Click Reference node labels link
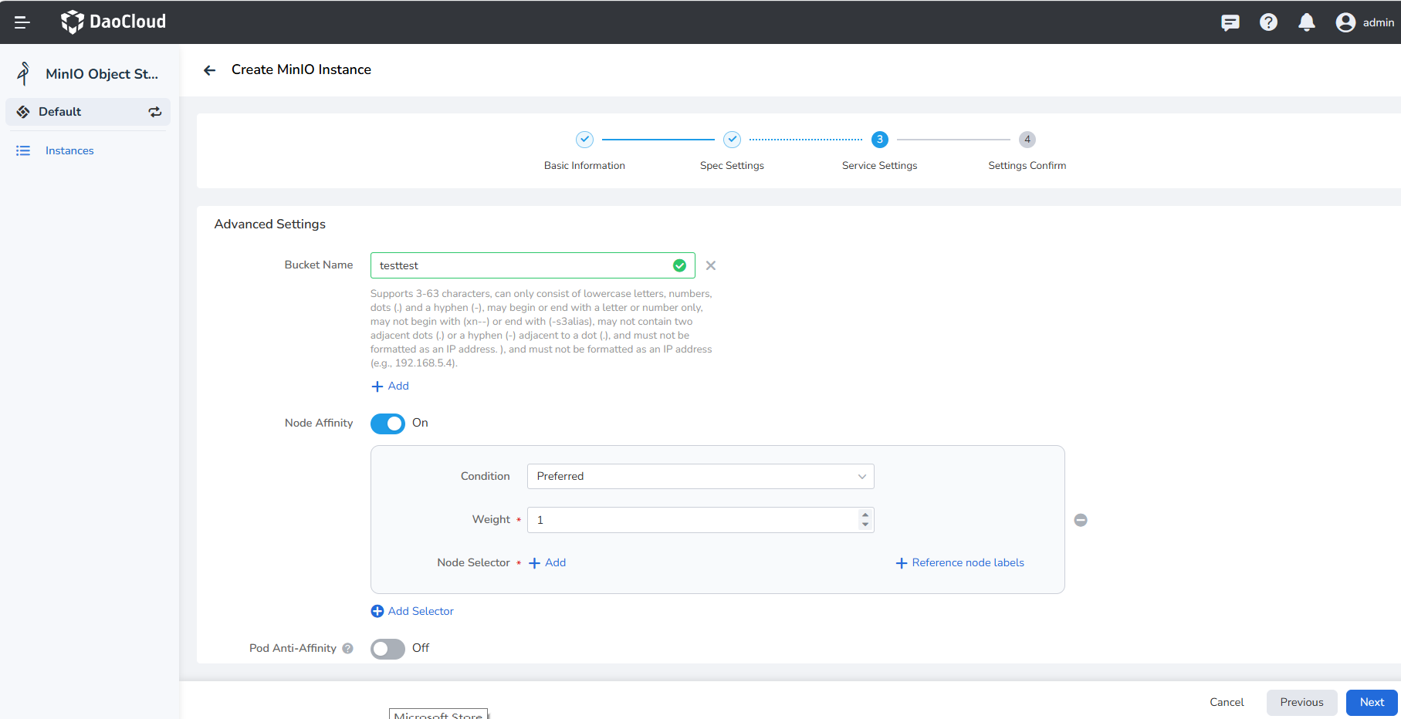The width and height of the screenshot is (1401, 719). (x=959, y=563)
